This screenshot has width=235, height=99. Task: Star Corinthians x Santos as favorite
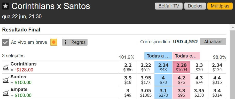[x=5, y=6]
